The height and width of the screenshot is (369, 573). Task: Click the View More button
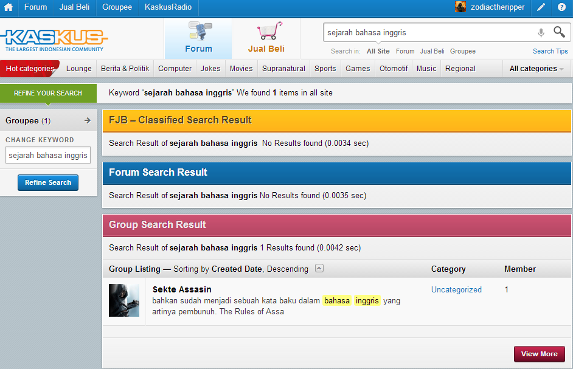(x=540, y=354)
